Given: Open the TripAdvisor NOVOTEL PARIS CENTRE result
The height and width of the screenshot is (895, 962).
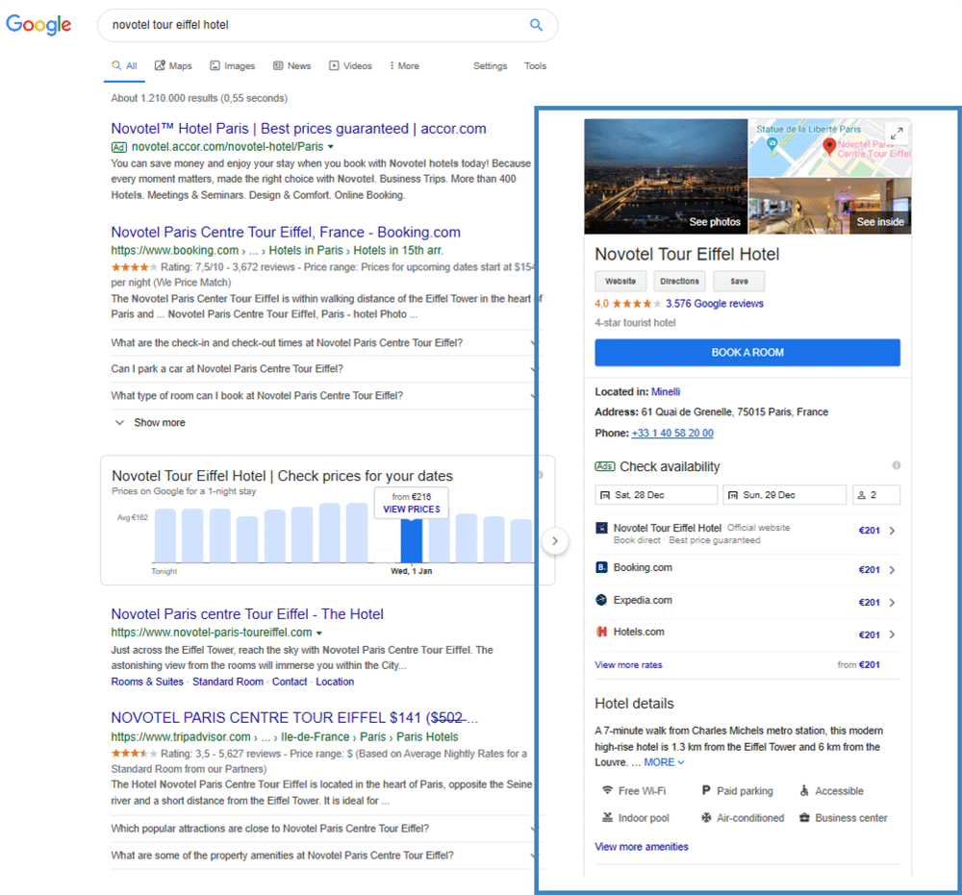Looking at the screenshot, I should [294, 718].
